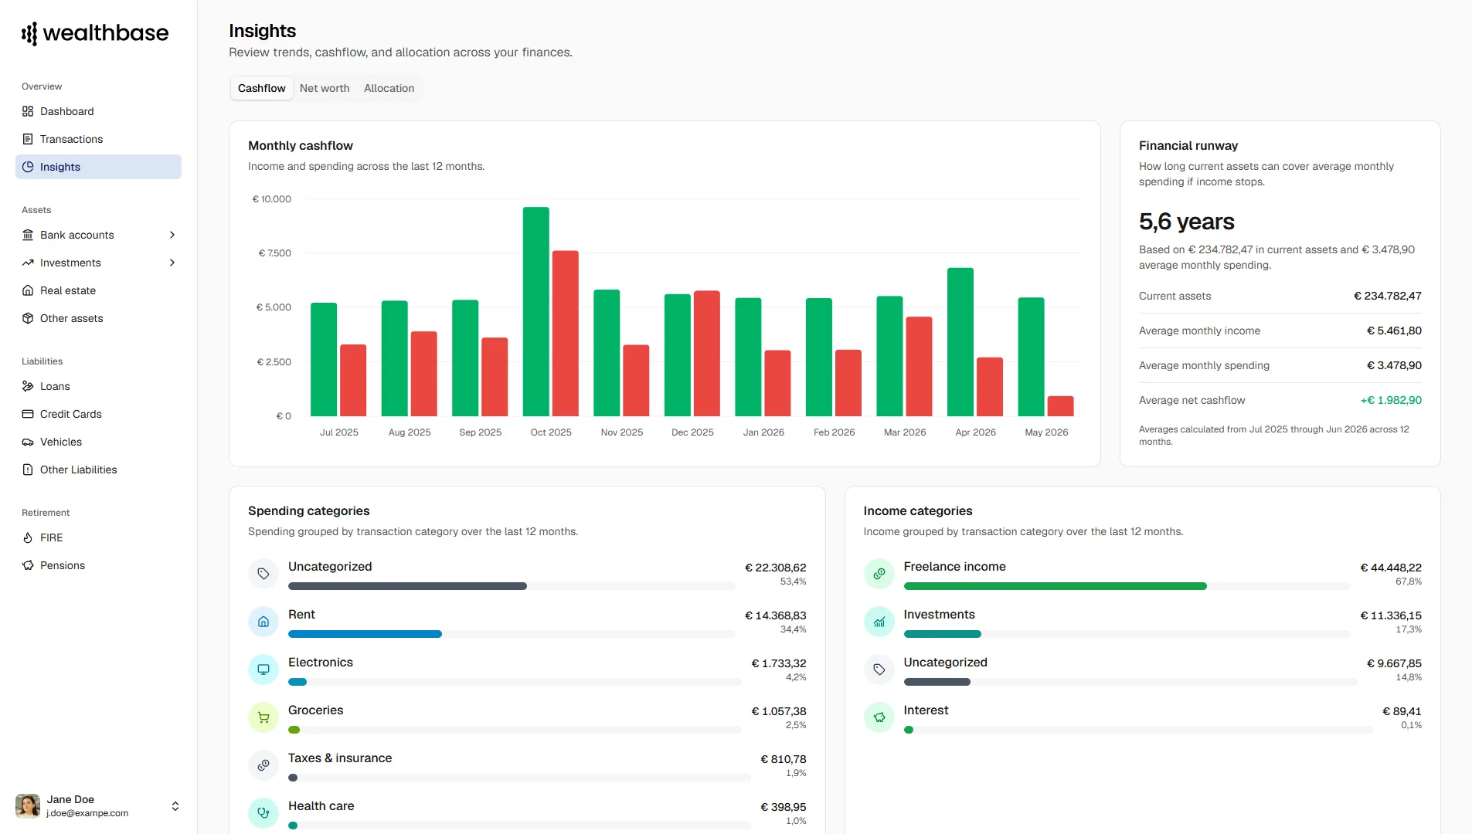Viewport: 1472px width, 834px height.
Task: Open the FIRE retirement page
Action: [98, 537]
